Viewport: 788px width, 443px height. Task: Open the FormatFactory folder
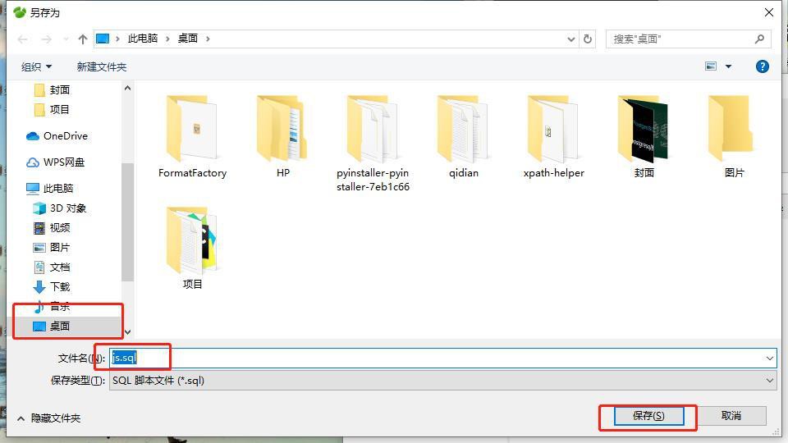192,137
